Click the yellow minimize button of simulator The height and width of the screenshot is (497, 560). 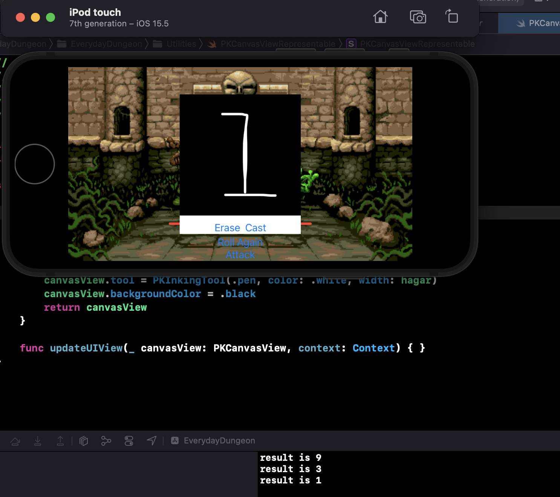click(35, 17)
